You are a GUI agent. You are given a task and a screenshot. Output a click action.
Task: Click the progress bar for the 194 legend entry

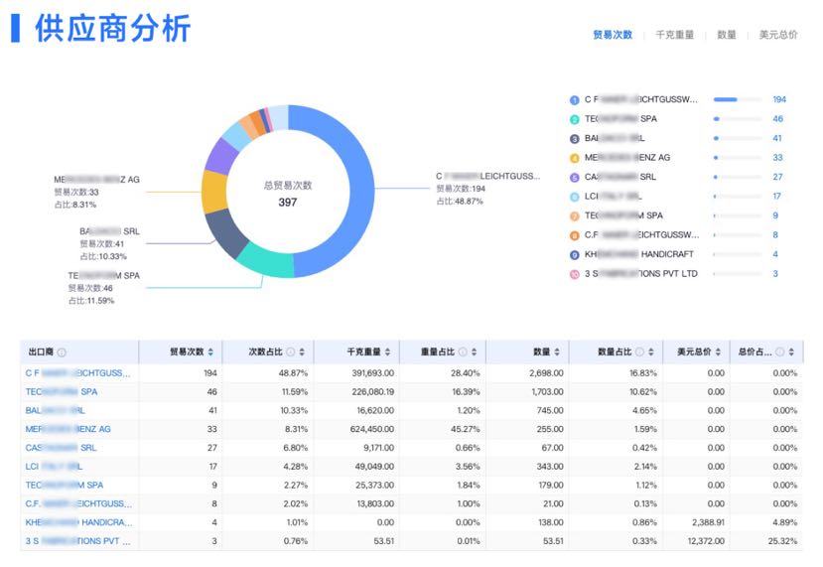[726, 99]
